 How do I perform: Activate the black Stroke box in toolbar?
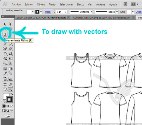tap(9, 99)
